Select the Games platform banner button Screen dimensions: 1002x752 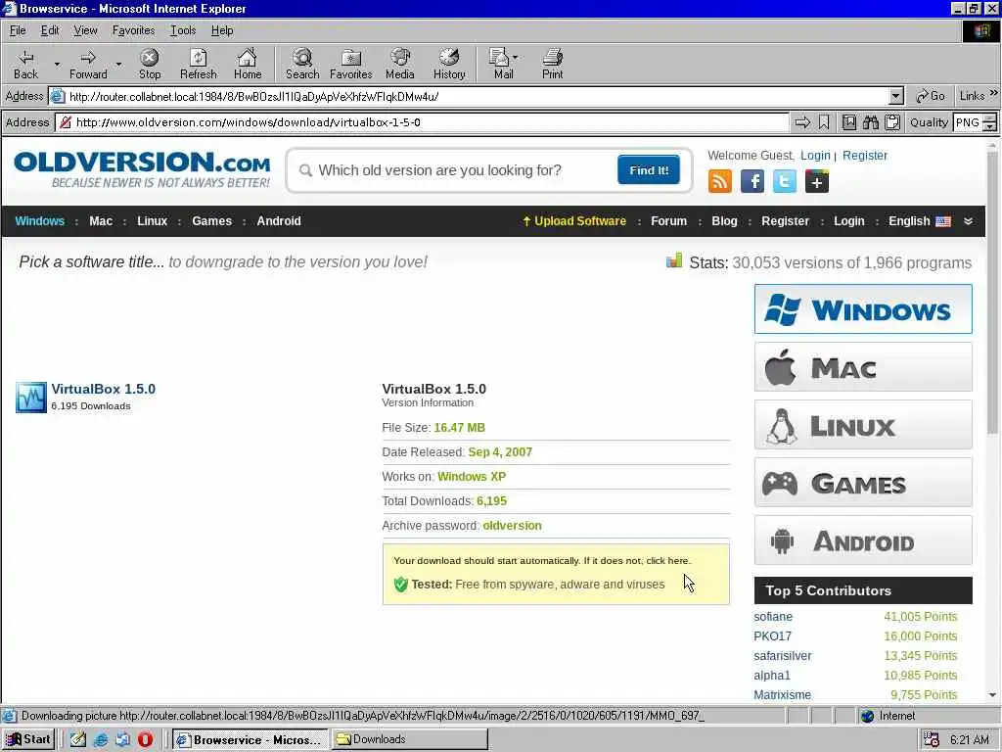pos(863,483)
